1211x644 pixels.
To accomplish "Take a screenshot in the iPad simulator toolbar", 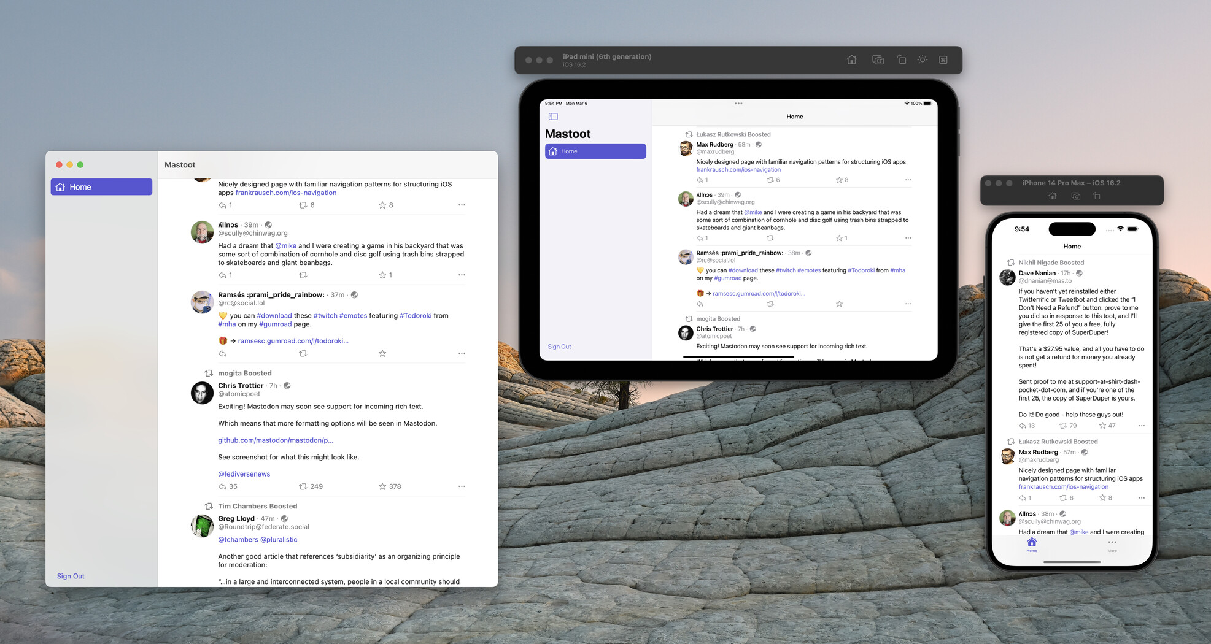I will 878,60.
